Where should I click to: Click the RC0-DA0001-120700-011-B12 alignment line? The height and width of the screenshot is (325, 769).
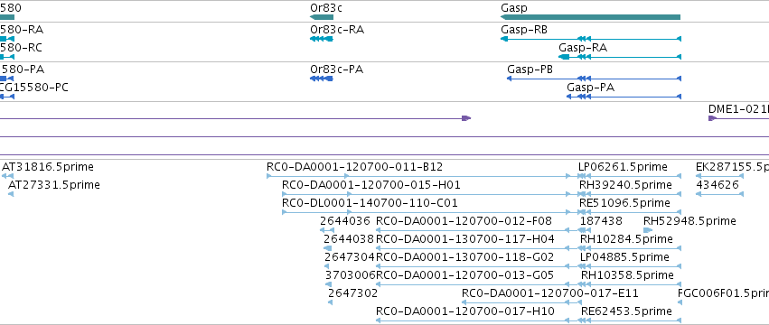tap(418, 176)
